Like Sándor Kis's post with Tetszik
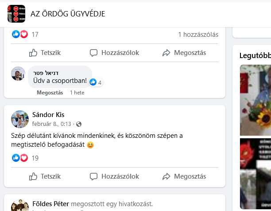 pyautogui.click(x=45, y=176)
